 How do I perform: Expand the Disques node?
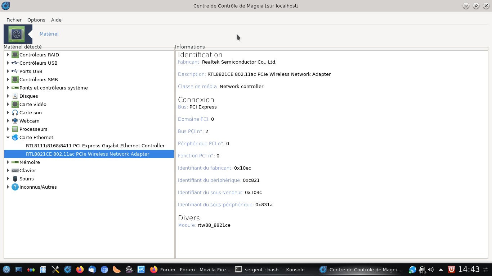8,96
